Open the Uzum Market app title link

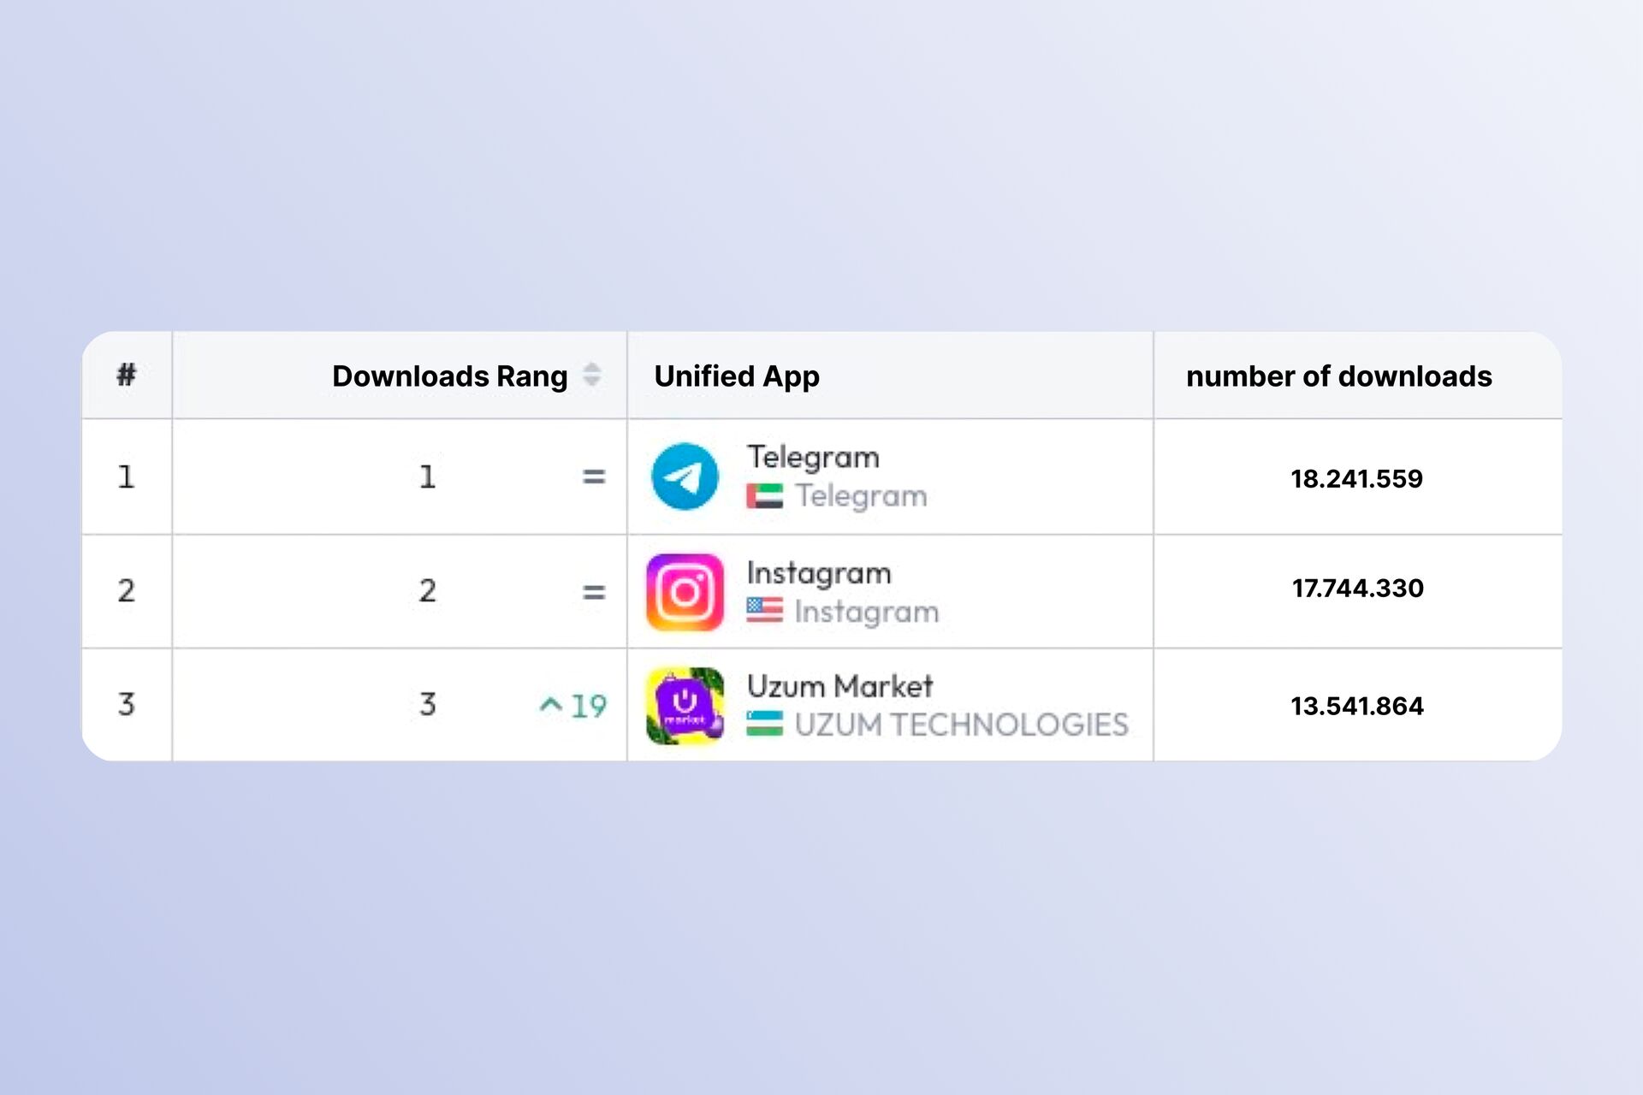(839, 686)
